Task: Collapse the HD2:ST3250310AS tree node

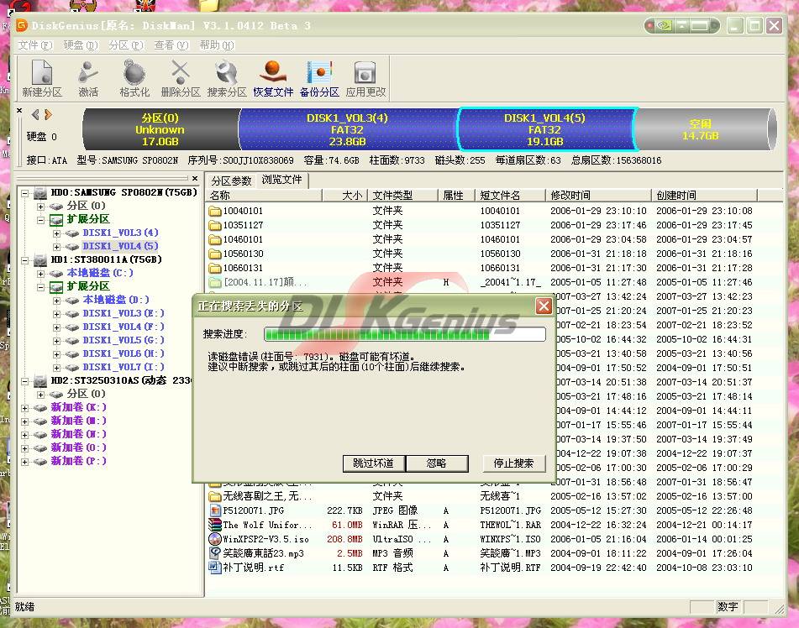Action: tap(24, 381)
